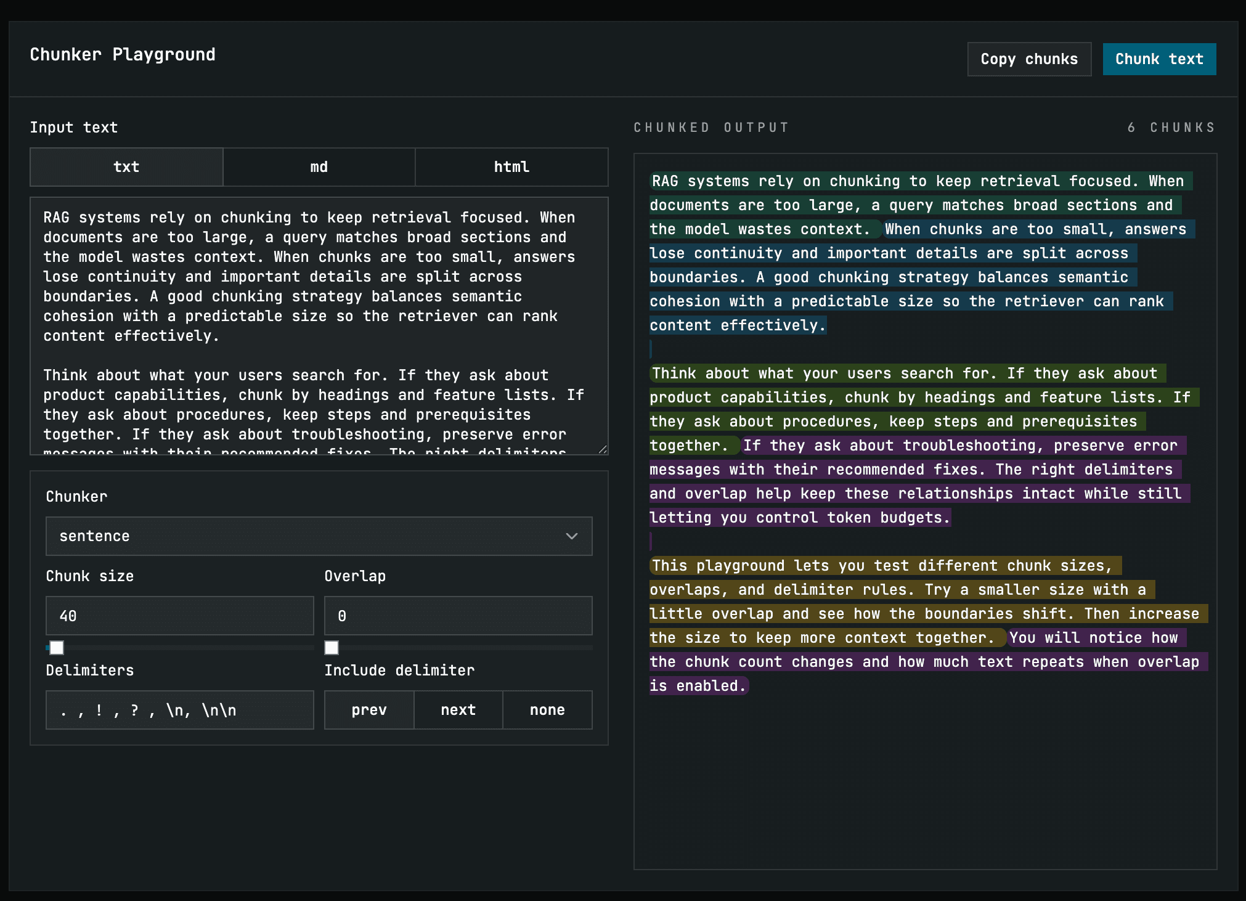The image size is (1246, 901).
Task: Click the Chunk text button
Action: (x=1158, y=59)
